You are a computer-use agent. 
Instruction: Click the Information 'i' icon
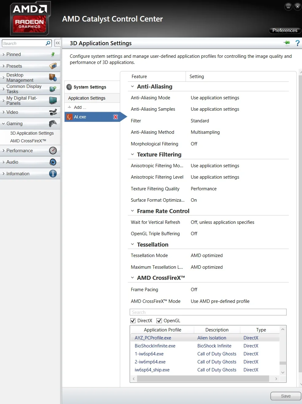[53, 174]
